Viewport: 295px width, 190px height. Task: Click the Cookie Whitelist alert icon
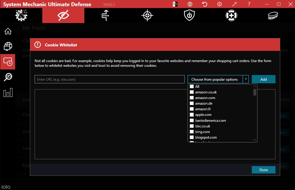[x=38, y=45]
